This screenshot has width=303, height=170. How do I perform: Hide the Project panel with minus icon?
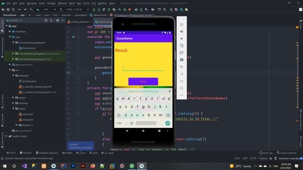[63, 20]
